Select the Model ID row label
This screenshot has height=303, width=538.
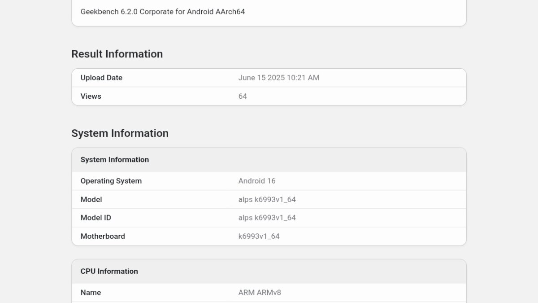[x=95, y=218]
